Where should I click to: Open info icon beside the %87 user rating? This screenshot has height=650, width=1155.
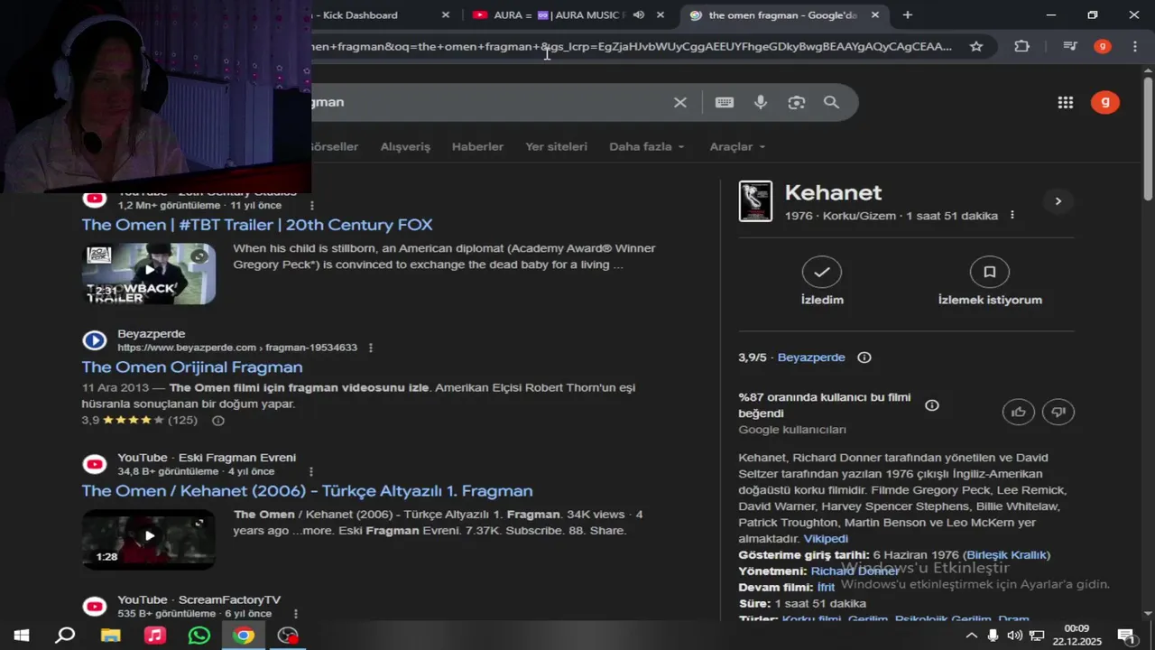[x=932, y=405]
